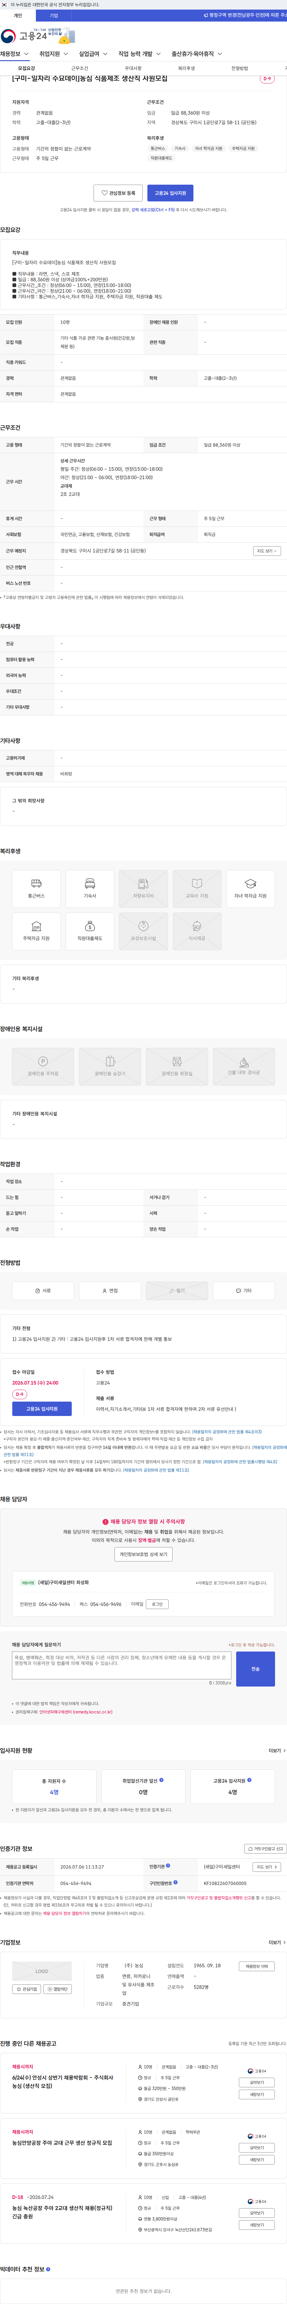Switch to the 개인 top tab
The image size is (287, 2304).
click(18, 15)
